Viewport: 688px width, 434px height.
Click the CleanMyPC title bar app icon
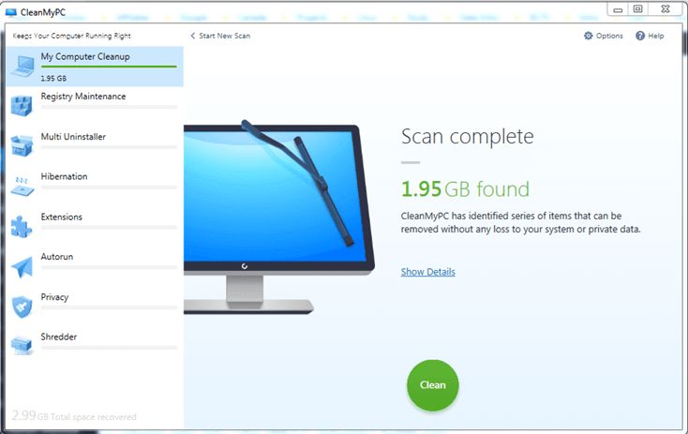coord(11,12)
